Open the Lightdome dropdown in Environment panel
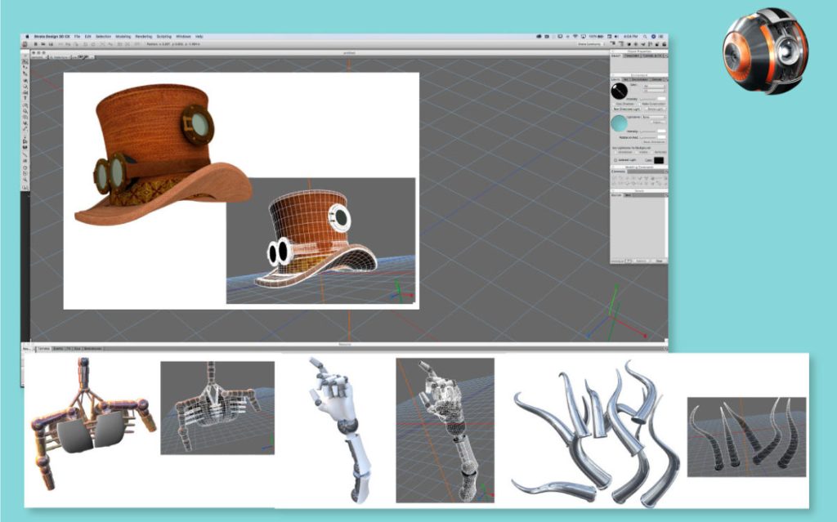837x522 pixels. [x=651, y=118]
